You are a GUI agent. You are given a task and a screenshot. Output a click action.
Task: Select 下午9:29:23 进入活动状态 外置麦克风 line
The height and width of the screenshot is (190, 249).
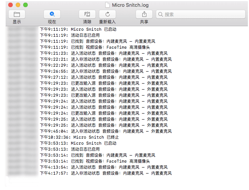point(104,89)
